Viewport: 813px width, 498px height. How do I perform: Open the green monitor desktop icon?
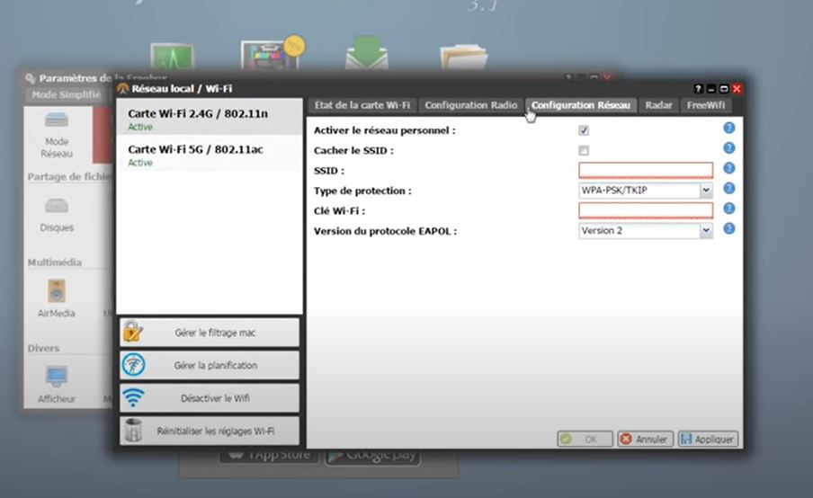click(172, 57)
